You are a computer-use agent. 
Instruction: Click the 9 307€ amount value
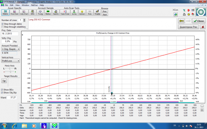coord(9,53)
